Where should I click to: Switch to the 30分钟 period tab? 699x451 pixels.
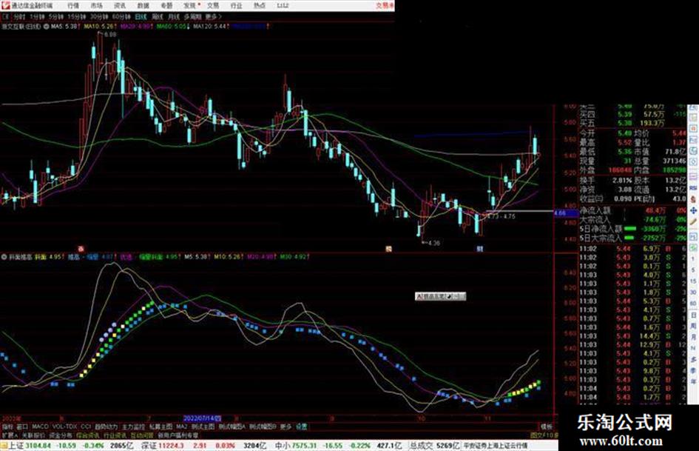[x=99, y=16]
